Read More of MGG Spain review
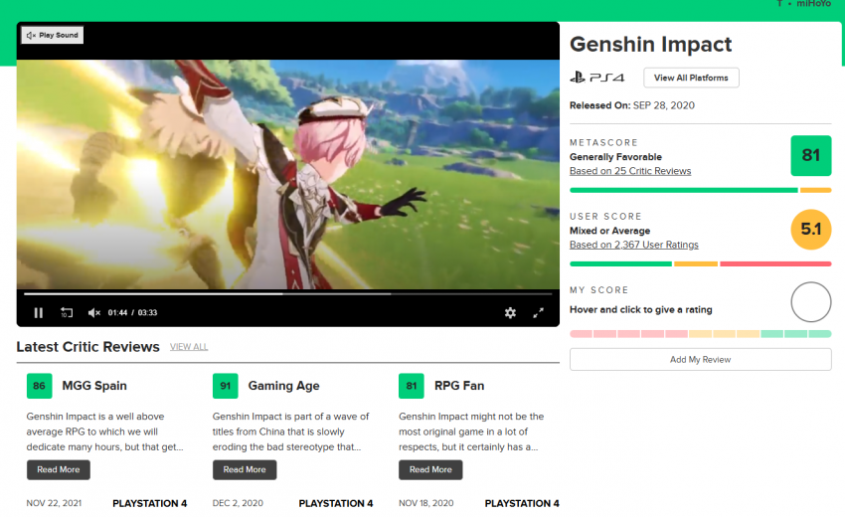 (59, 469)
